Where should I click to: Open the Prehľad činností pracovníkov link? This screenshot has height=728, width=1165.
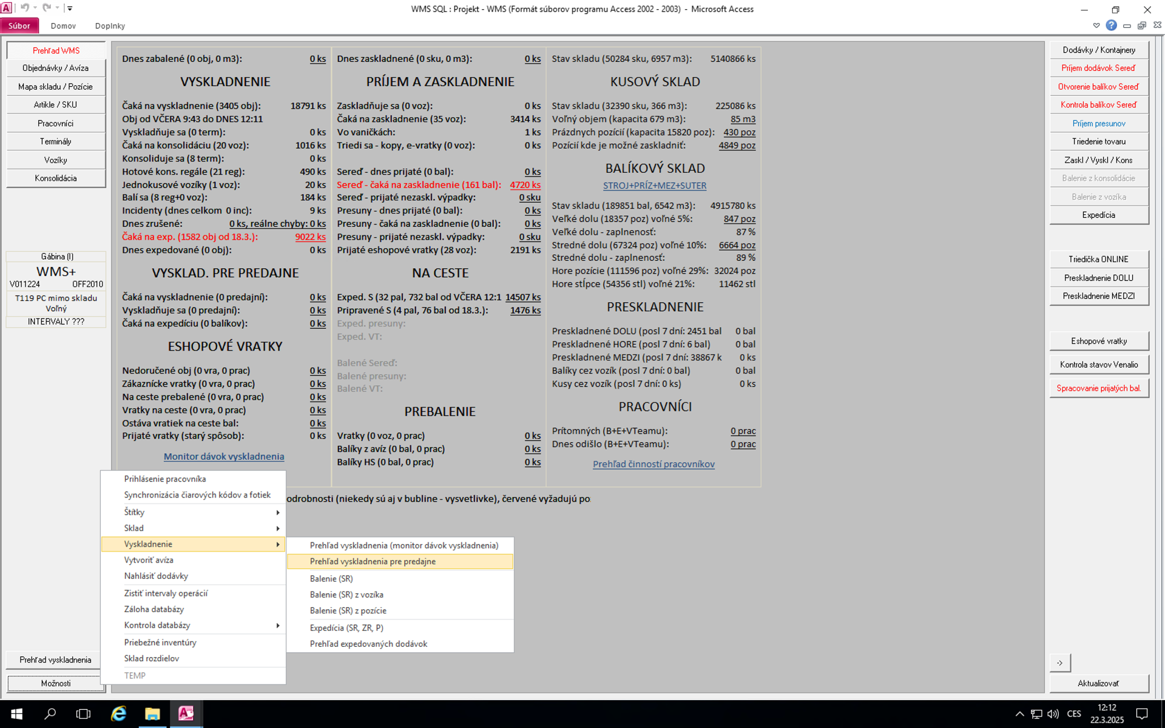(x=653, y=464)
